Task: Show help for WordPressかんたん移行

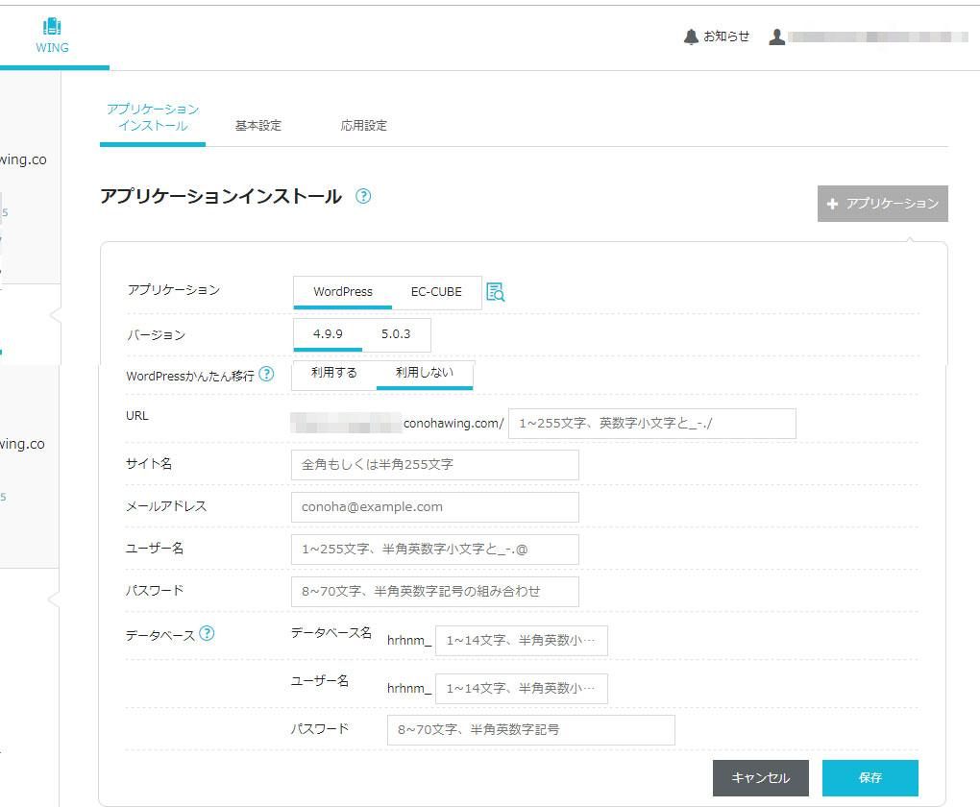Action: pyautogui.click(x=266, y=374)
